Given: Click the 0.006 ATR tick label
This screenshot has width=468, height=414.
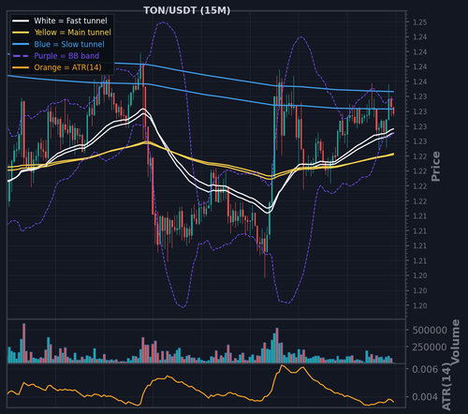Looking at the screenshot, I should click(425, 369).
